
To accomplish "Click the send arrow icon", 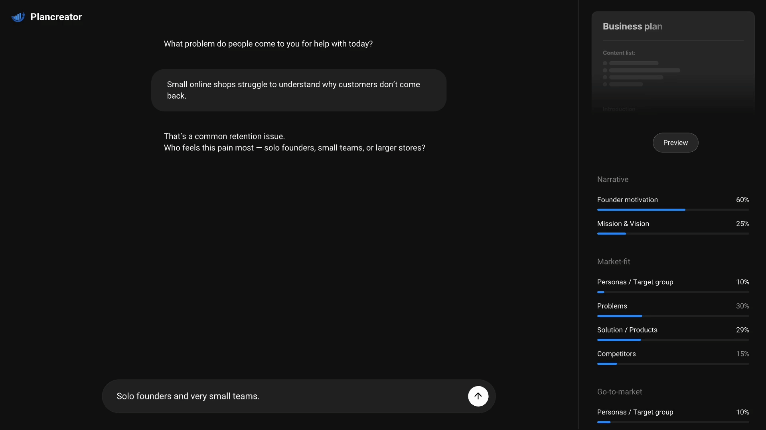I will [478, 396].
